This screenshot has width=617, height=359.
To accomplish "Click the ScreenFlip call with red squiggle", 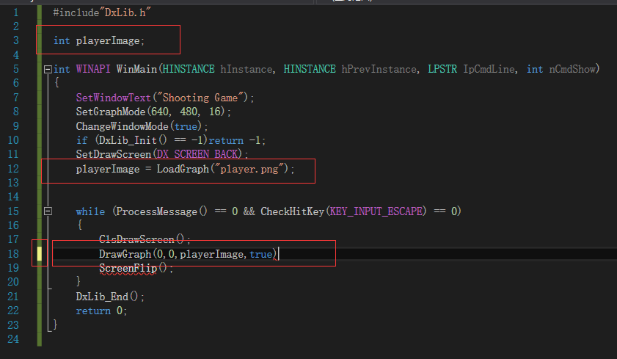I will coord(128,269).
